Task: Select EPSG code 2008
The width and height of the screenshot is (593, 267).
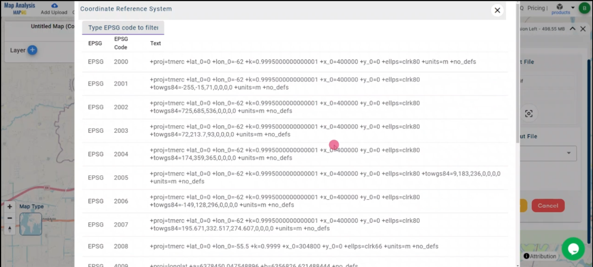Action: (x=121, y=246)
